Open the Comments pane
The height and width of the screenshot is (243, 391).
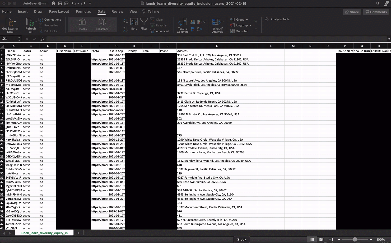pos(376,12)
